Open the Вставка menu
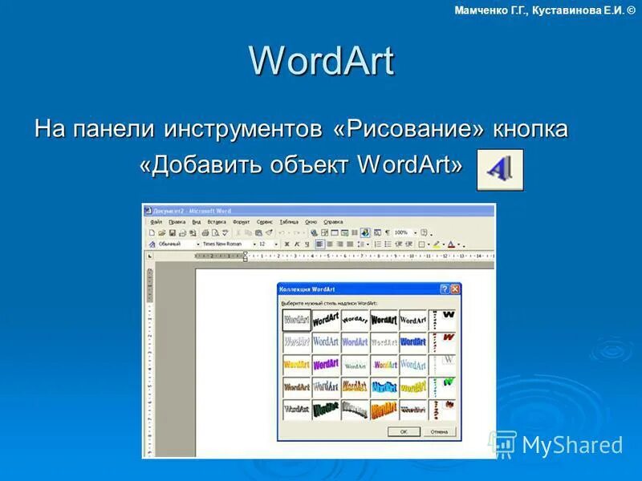Screen dimensions: 642x481 pyautogui.click(x=217, y=222)
